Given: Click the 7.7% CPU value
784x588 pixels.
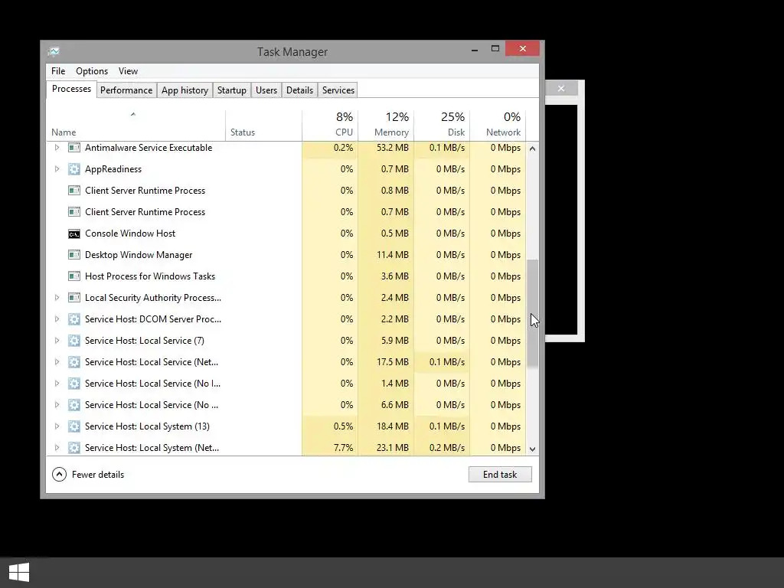Looking at the screenshot, I should pyautogui.click(x=343, y=447).
